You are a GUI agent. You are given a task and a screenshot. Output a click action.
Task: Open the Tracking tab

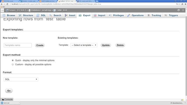(154, 15)
